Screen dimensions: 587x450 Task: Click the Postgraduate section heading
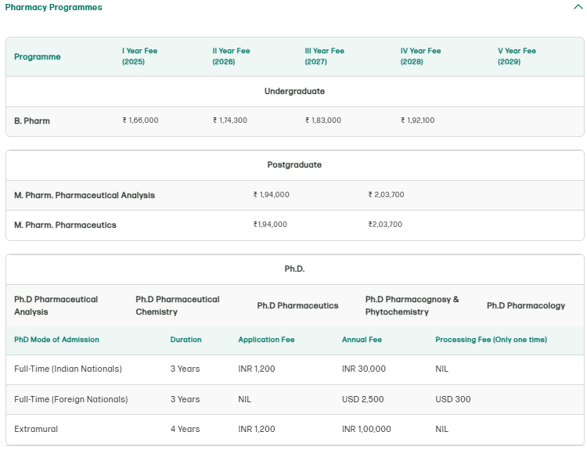point(294,165)
